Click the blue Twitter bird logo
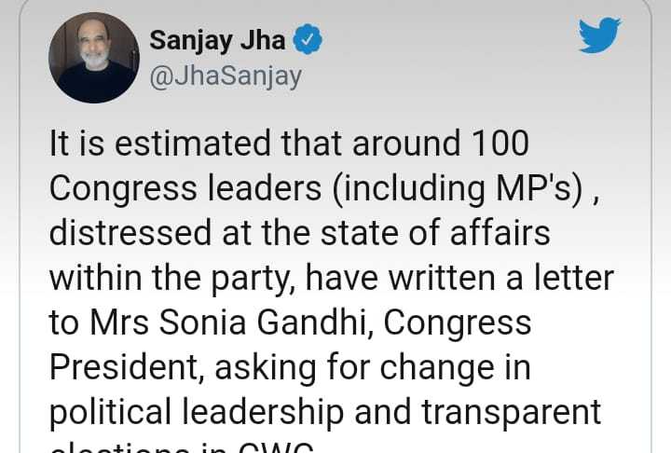Viewport: 671px width, 453px height. pos(599,35)
